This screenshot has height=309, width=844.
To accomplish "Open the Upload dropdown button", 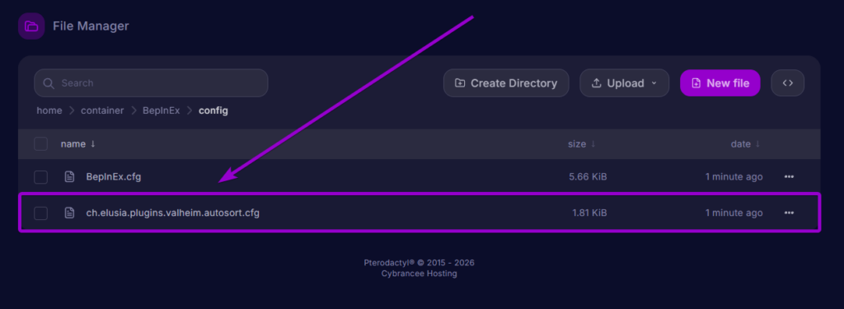I will pos(625,83).
